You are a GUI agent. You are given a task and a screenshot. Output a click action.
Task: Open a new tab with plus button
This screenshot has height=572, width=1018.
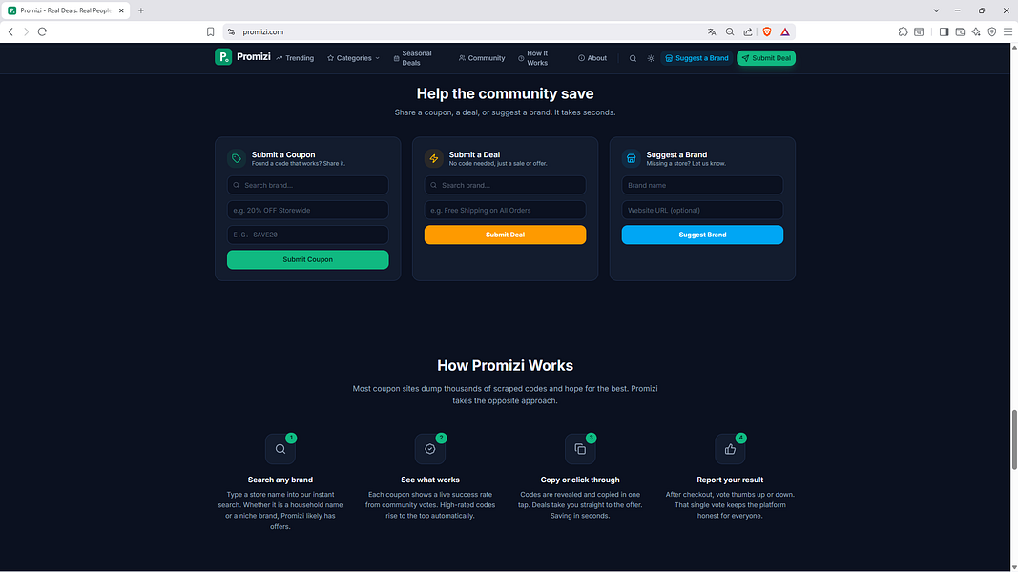141,10
